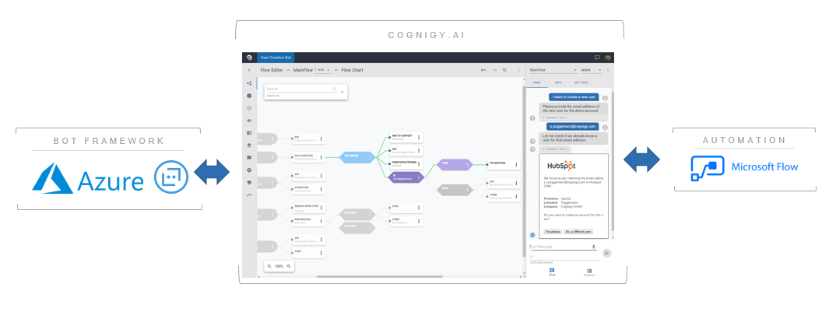Click the graduation cap icon in the sidebar
Image resolution: width=836 pixels, height=312 pixels.
click(x=249, y=182)
